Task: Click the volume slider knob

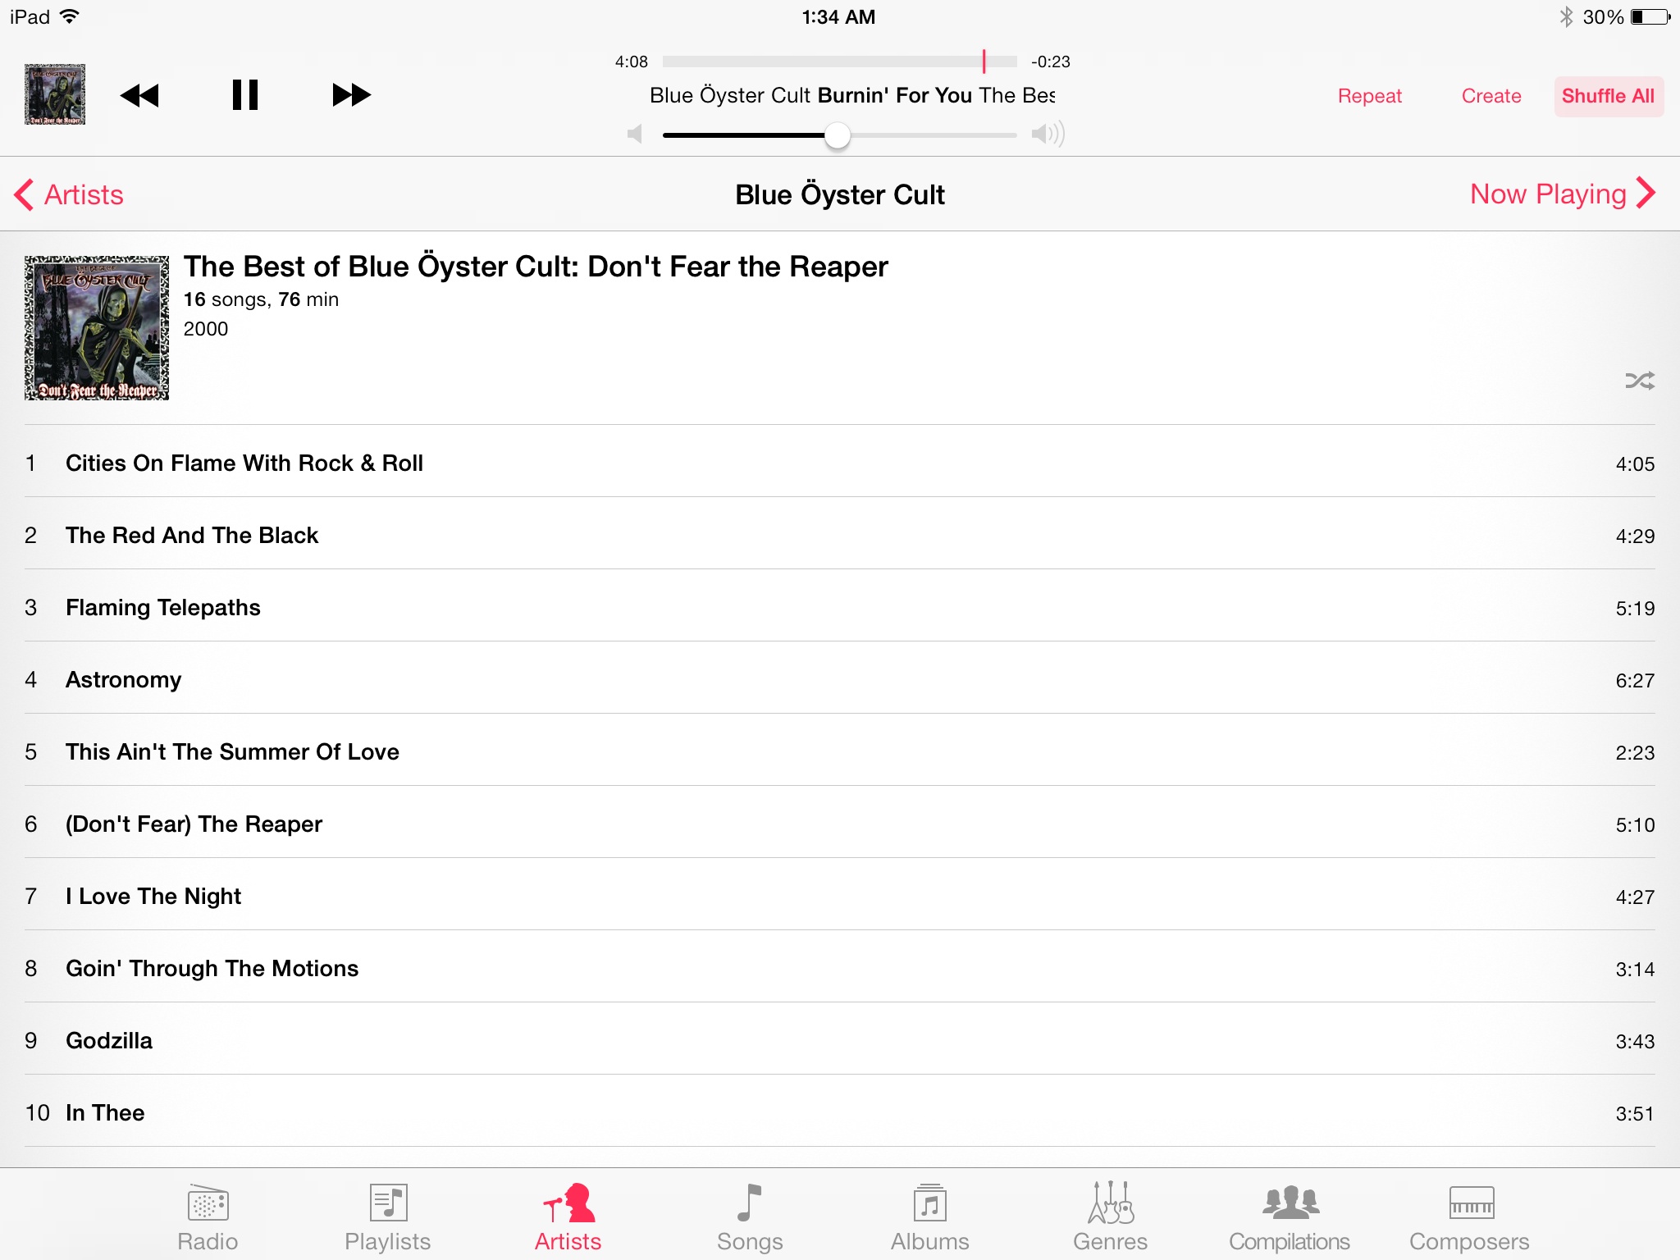Action: (838, 135)
